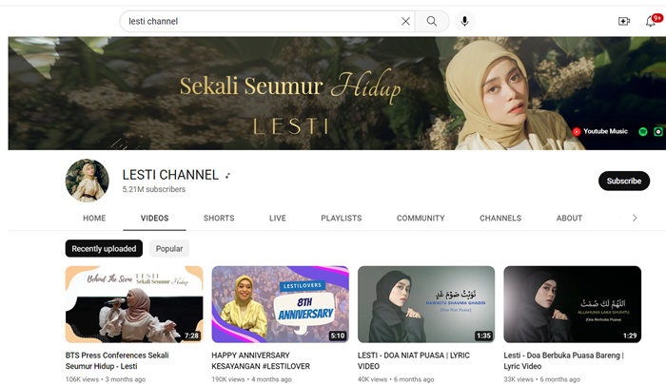Open the second green banner link icon
This screenshot has height=384, width=666.
click(658, 131)
